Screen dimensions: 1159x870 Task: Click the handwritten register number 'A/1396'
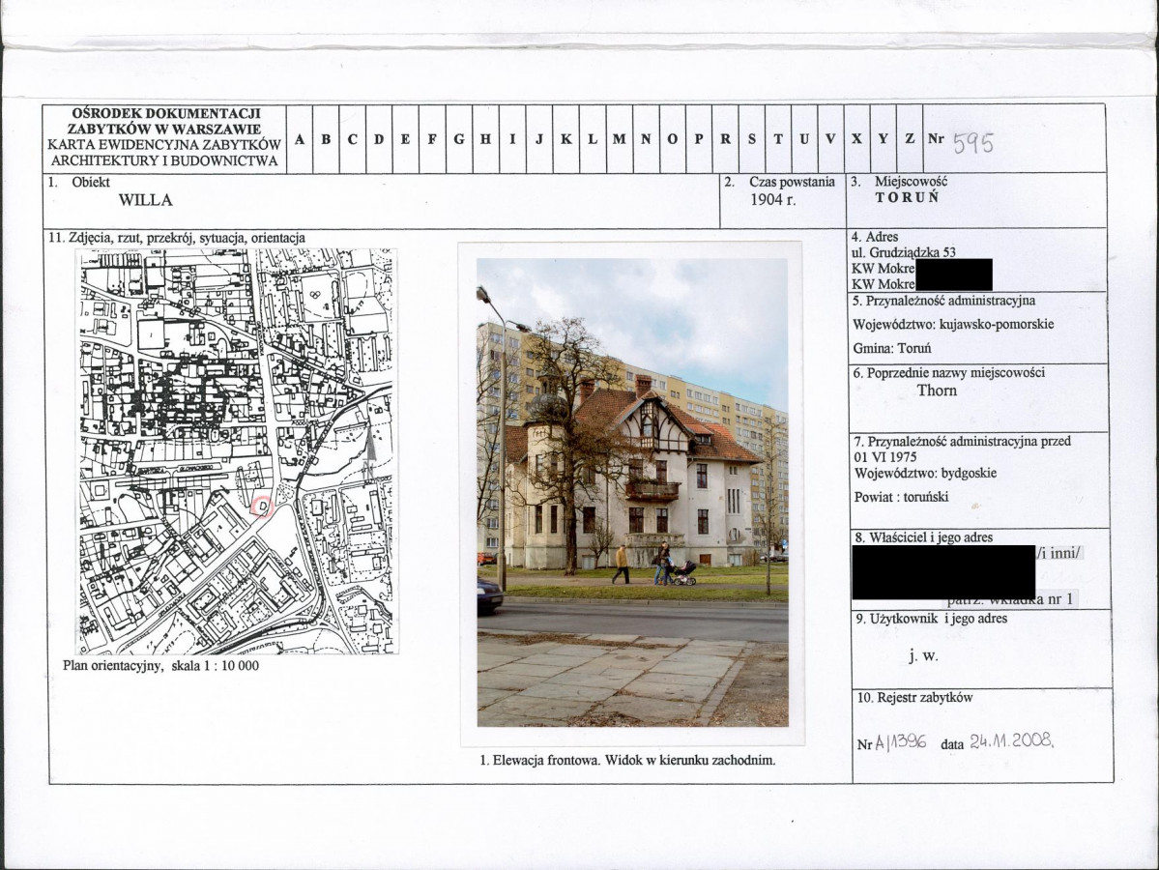[900, 742]
